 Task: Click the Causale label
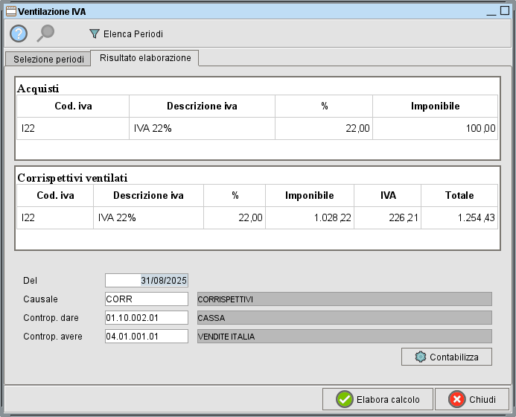point(40,299)
